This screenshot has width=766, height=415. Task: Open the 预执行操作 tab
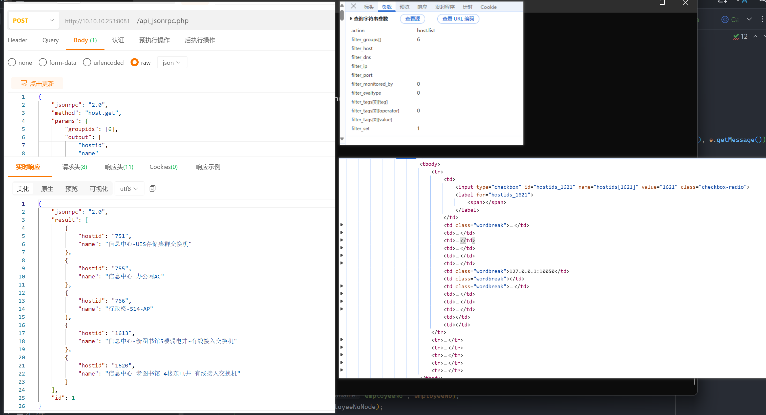coord(155,40)
